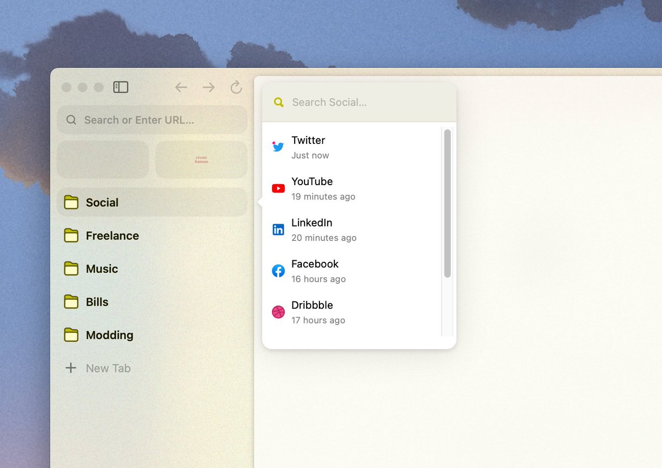This screenshot has width=662, height=468.
Task: Click the YouTube play icon
Action: tap(278, 189)
